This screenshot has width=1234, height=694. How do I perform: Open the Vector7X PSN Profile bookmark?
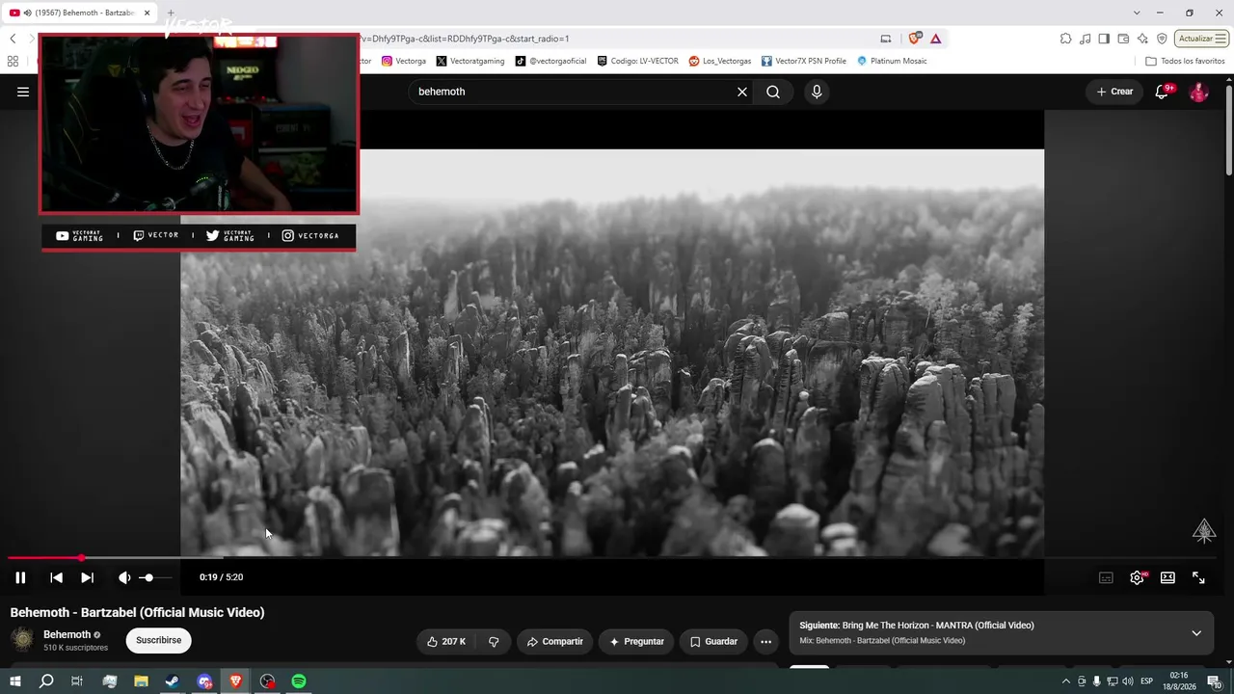[804, 61]
